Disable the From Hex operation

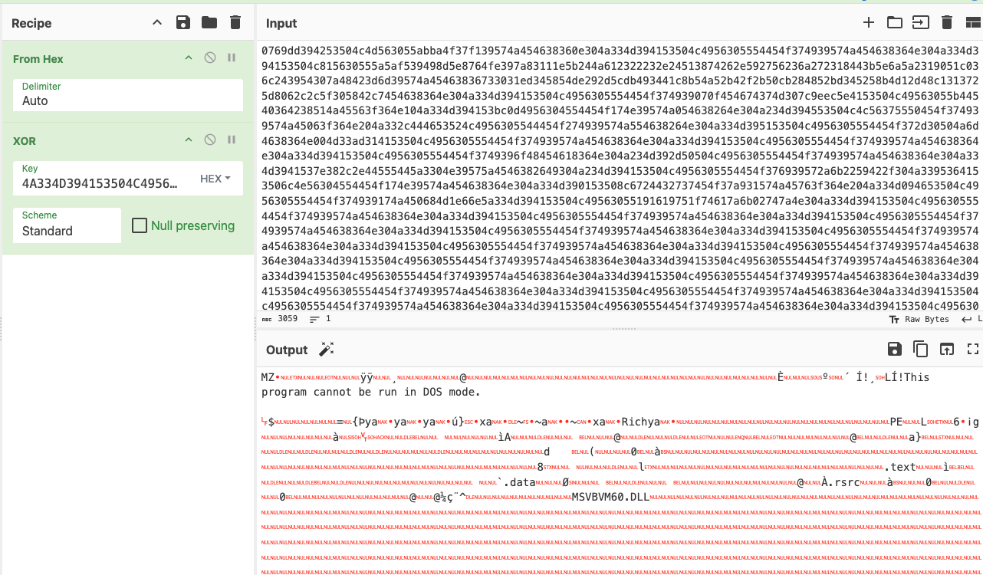point(210,58)
